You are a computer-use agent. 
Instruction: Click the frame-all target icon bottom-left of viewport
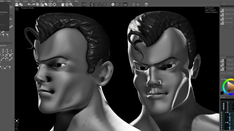click(x=17, y=121)
